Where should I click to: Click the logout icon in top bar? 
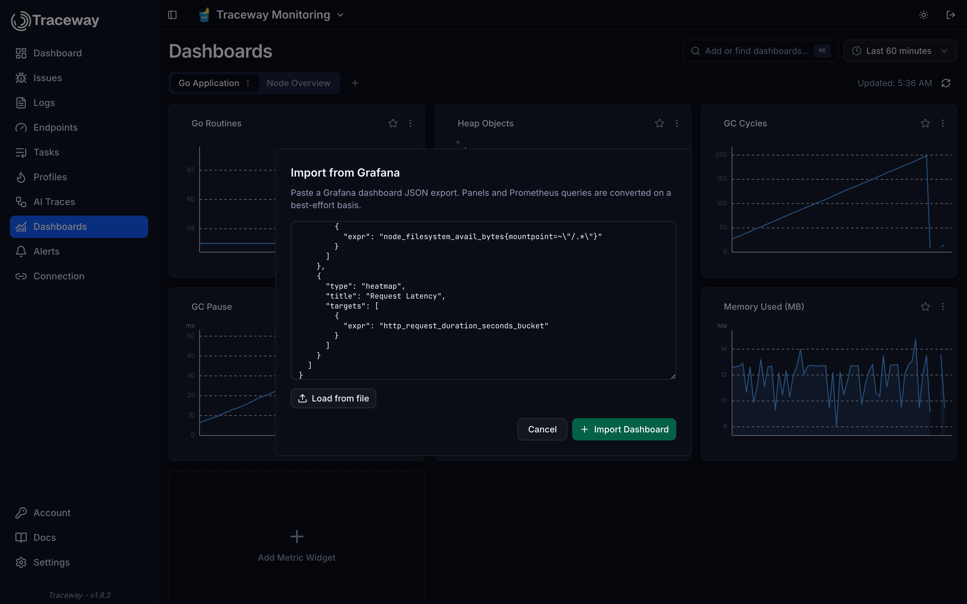point(951,15)
